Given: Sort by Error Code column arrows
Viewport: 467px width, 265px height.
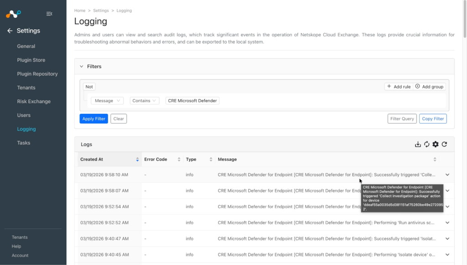Looking at the screenshot, I should point(179,159).
